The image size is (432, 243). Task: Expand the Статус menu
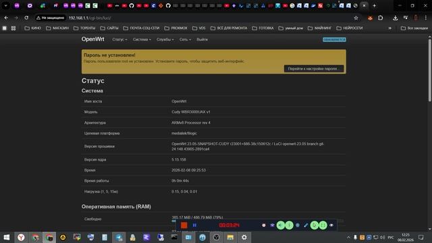(119, 39)
